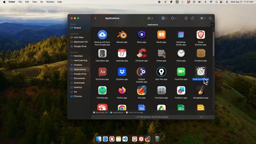Select the Blender.app icon

(122, 35)
